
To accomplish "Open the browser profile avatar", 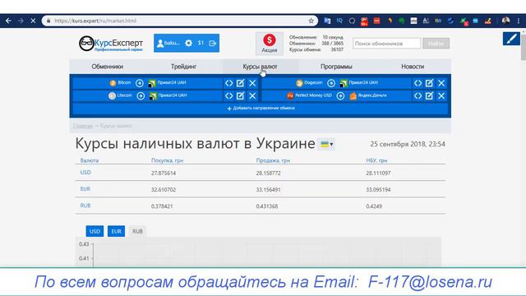I will pos(506,21).
